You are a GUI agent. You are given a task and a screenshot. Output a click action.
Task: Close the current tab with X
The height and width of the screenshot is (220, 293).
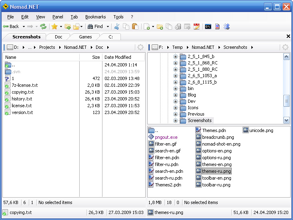(x=288, y=36)
